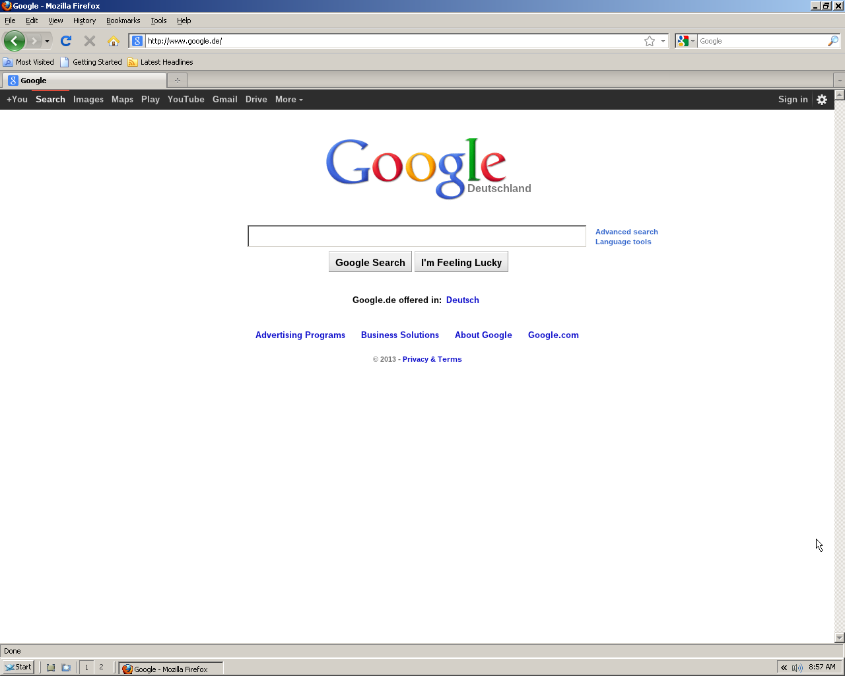The height and width of the screenshot is (676, 845).
Task: Switch to Deutsch language link
Action: pos(463,300)
